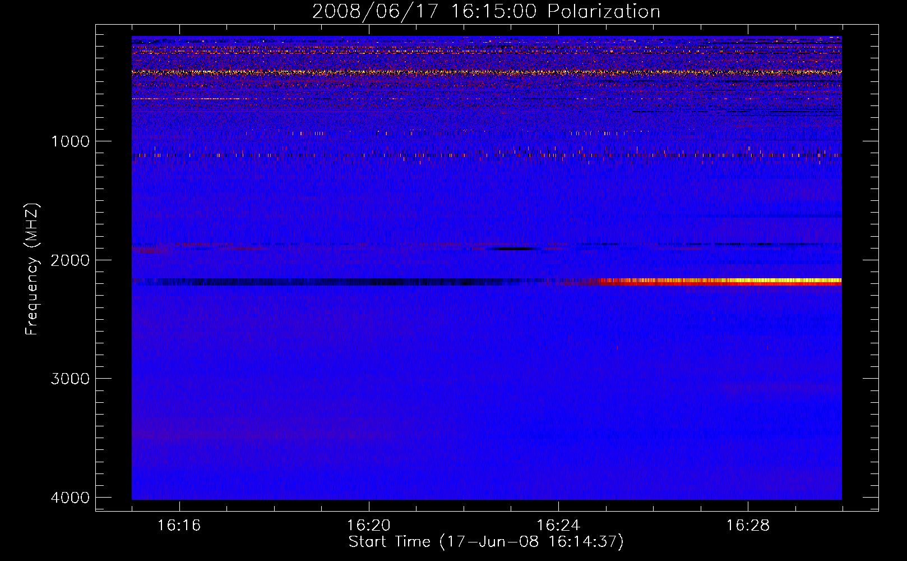Click the 16:16 time tick label
Screen dimensions: 907x561
(x=179, y=526)
